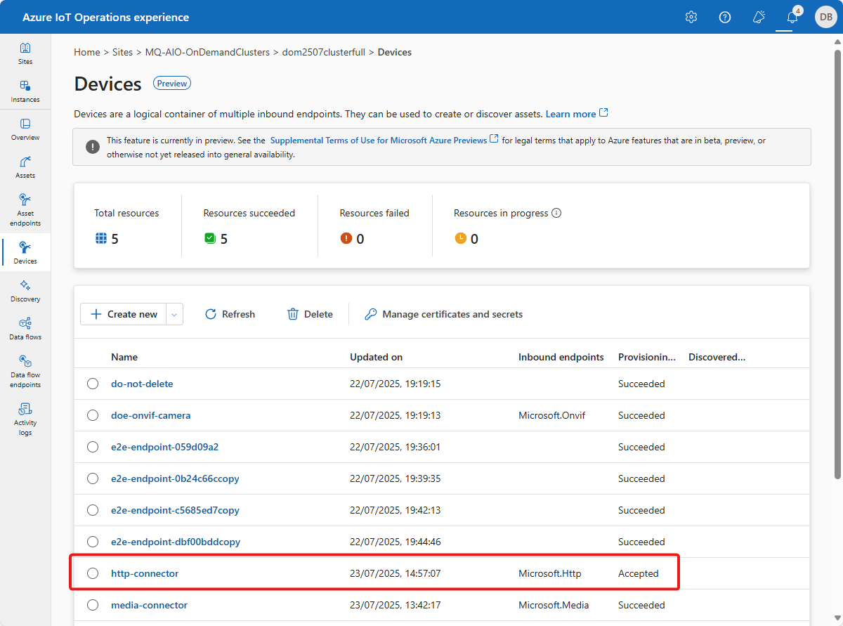843x626 pixels.
Task: Open the e2e-endpoint-dbf00bddcopy device
Action: pyautogui.click(x=176, y=542)
